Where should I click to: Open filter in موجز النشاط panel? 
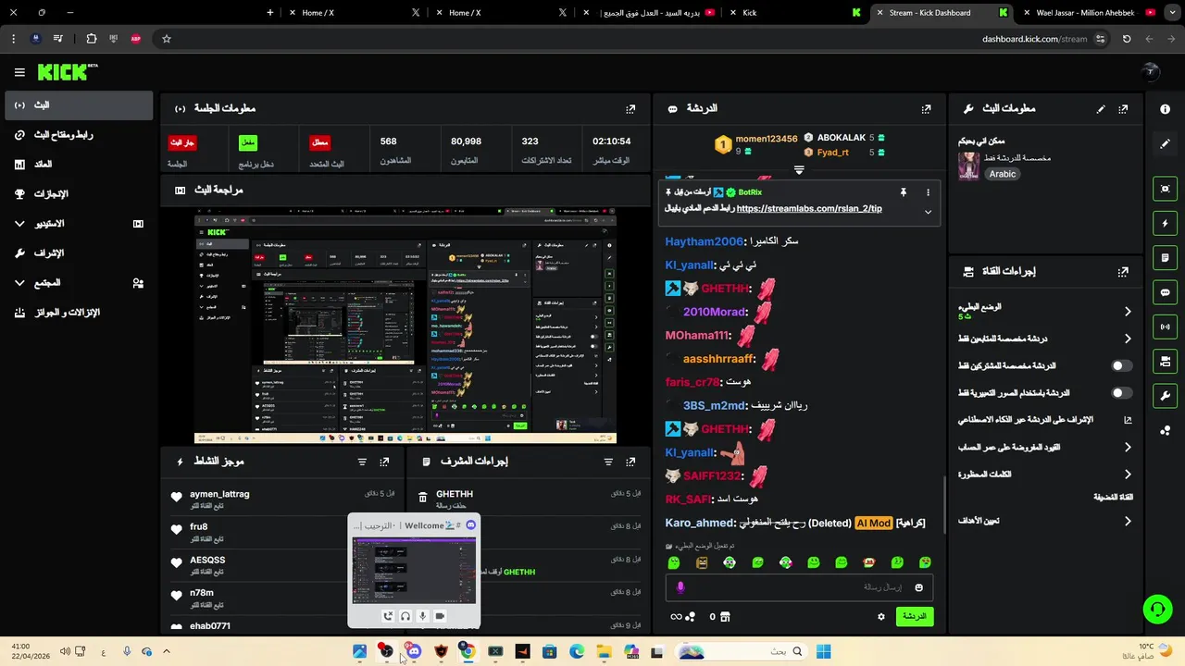(362, 462)
